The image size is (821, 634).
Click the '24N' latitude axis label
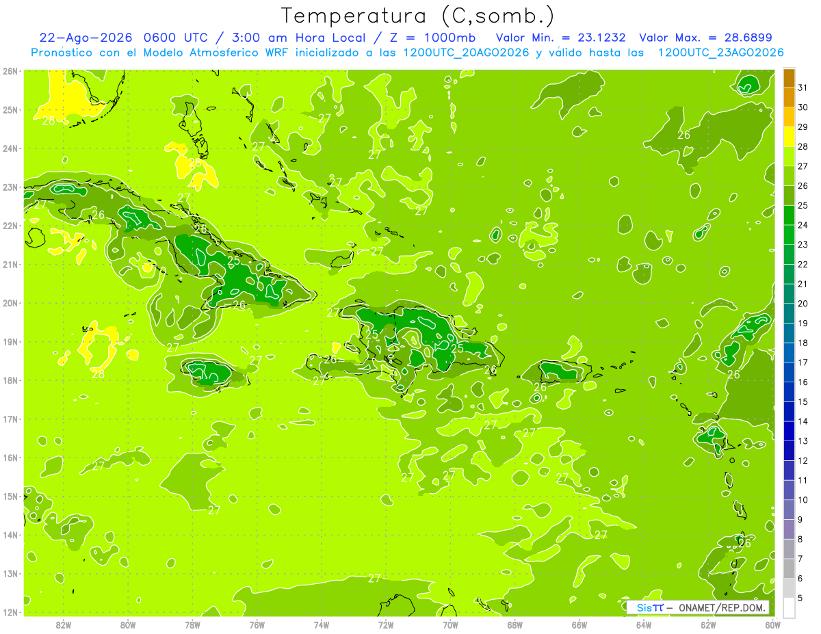(10, 148)
